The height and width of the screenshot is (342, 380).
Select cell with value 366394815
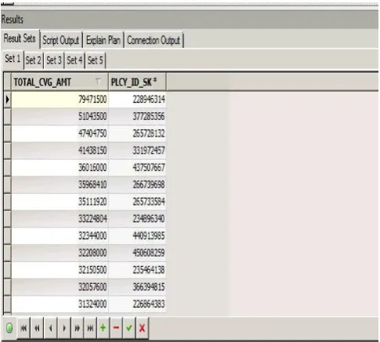[137, 287]
